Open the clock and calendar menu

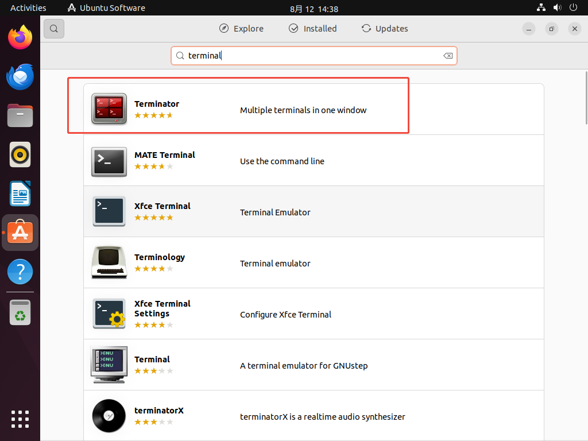[314, 9]
